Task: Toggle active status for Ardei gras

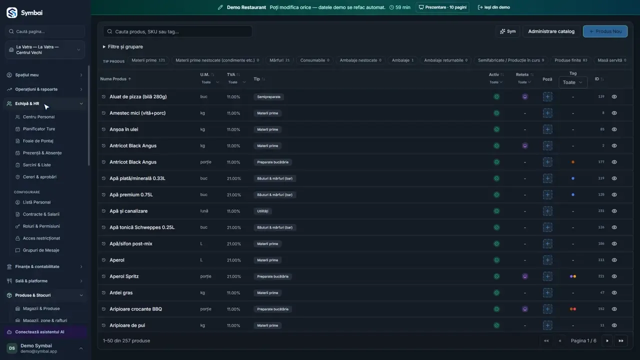Action: click(x=496, y=292)
